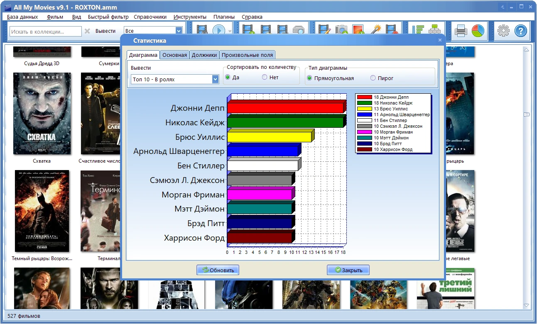Expand the arrow next to play button
Image resolution: width=537 pixels, height=324 pixels.
(230, 31)
